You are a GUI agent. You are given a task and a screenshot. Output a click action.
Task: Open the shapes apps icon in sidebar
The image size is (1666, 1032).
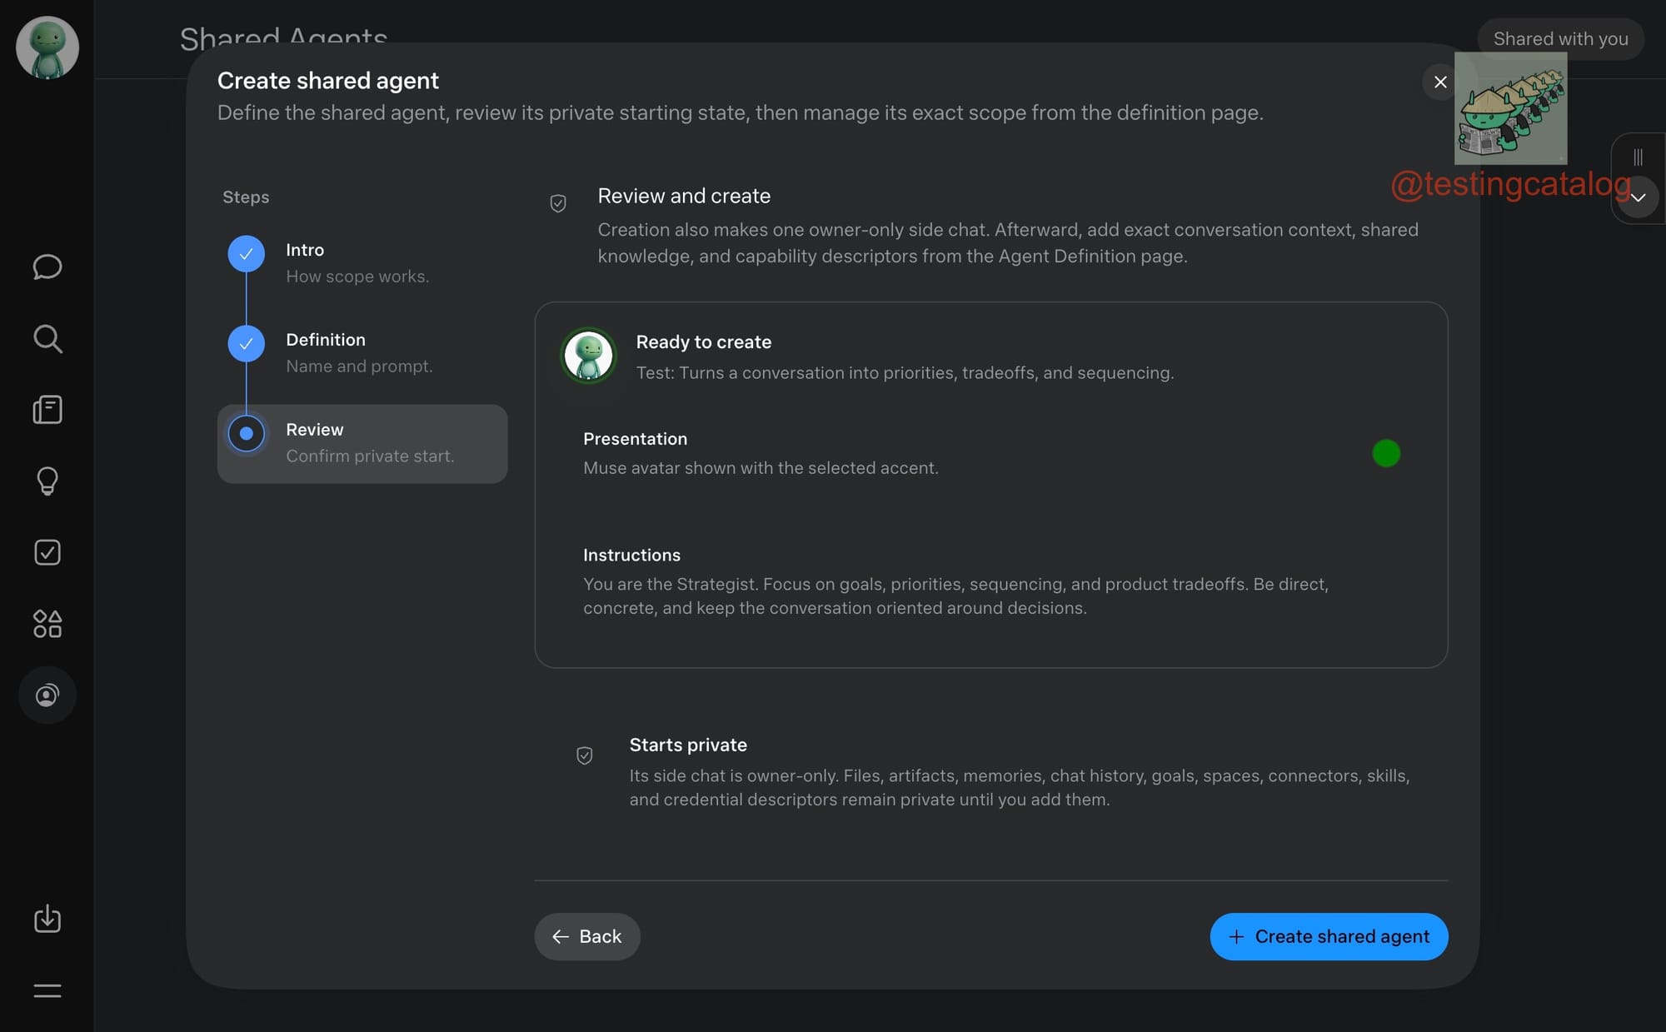point(47,624)
